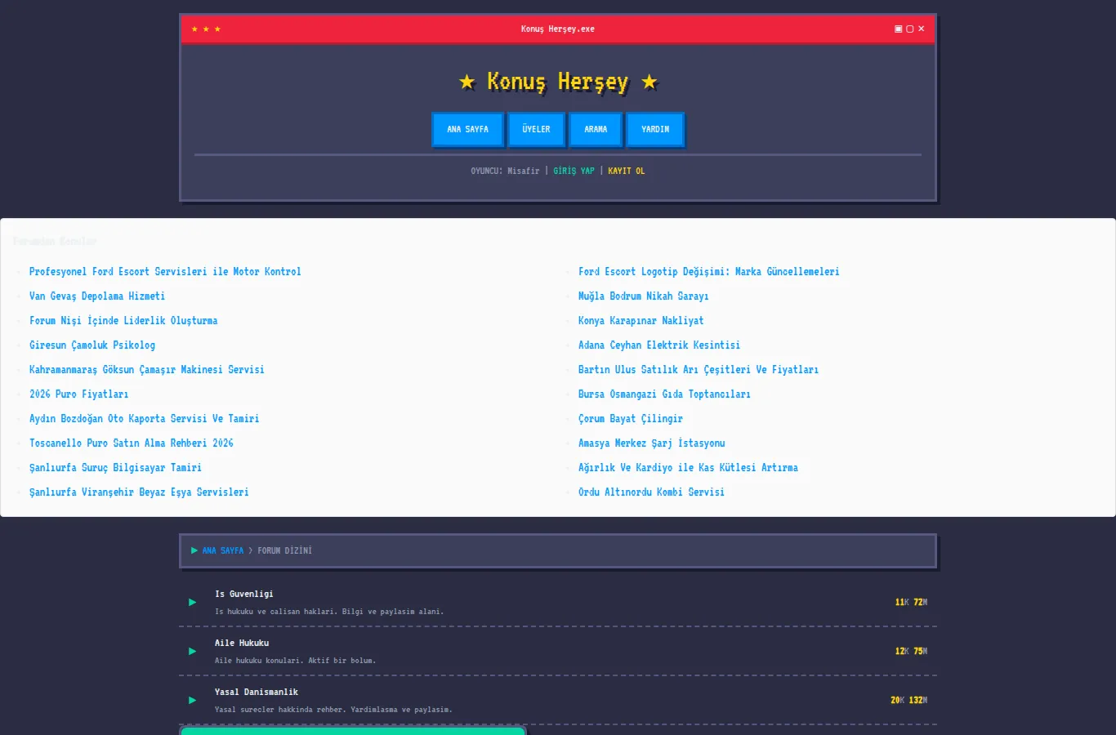Open the ARAMA search page

point(596,129)
